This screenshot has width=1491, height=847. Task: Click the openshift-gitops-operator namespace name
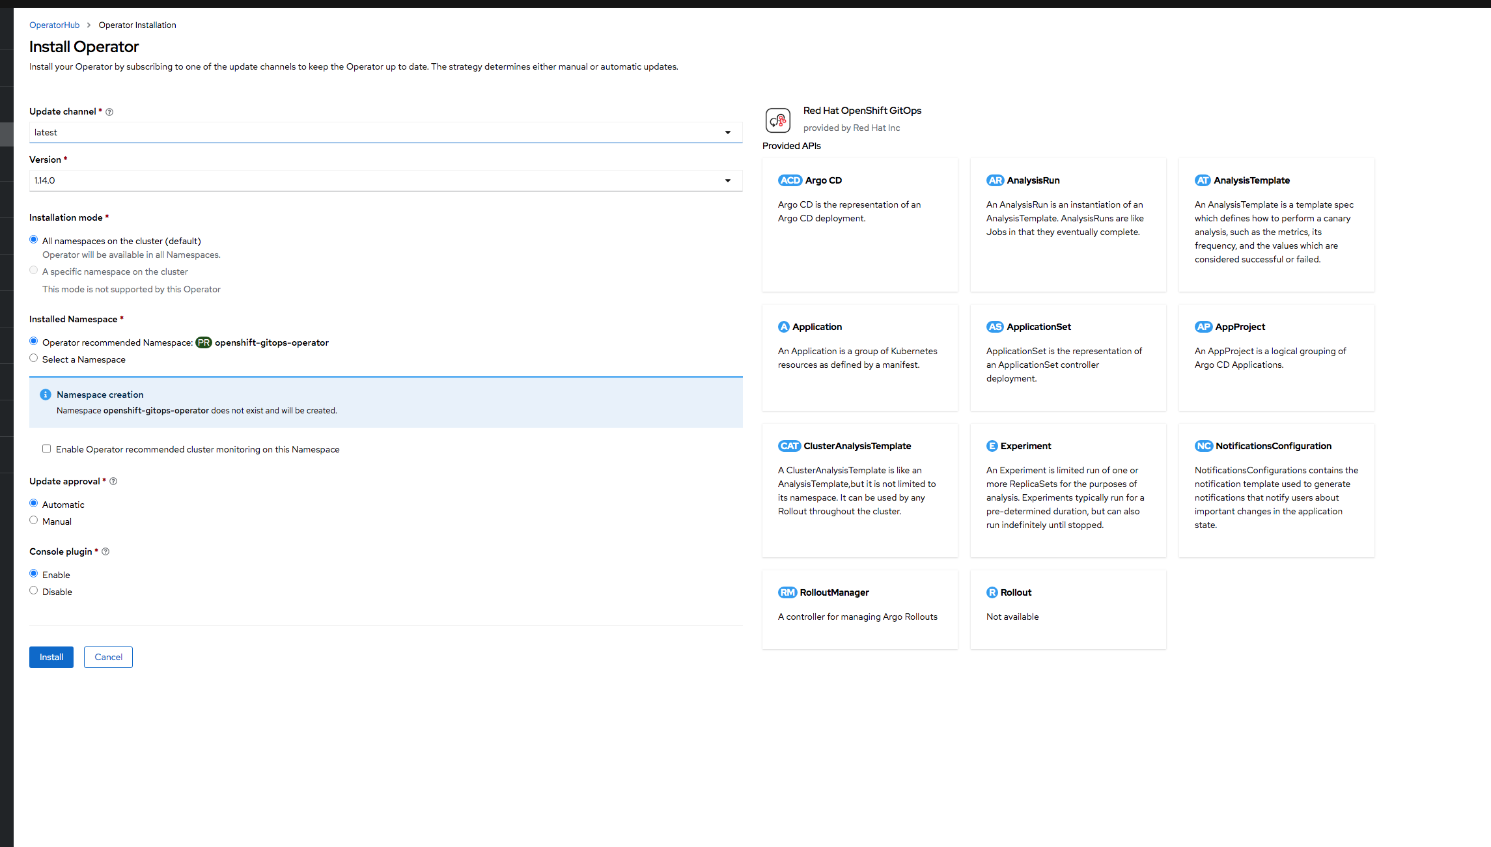tap(272, 343)
